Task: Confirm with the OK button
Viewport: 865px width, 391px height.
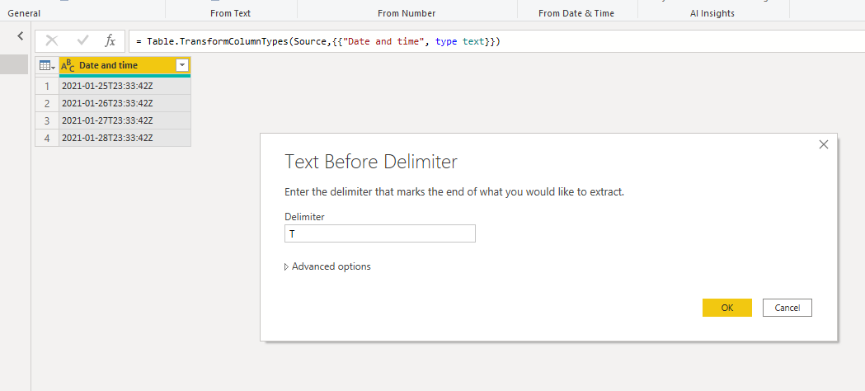Action: click(727, 308)
